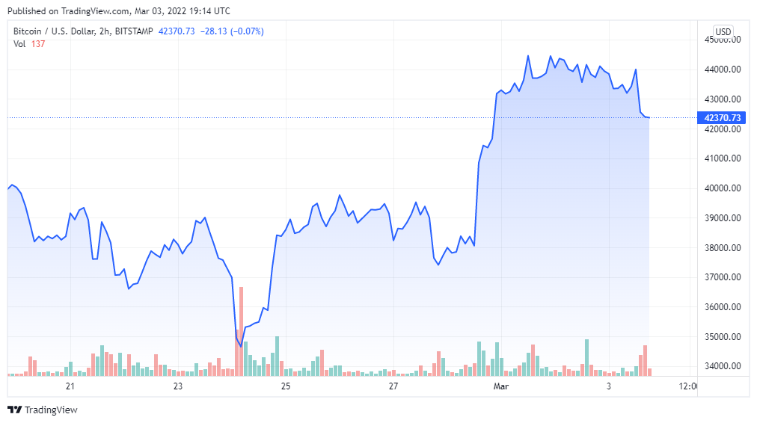757x423 pixels.
Task: Click the 40000.00 price axis label
Action: (723, 188)
